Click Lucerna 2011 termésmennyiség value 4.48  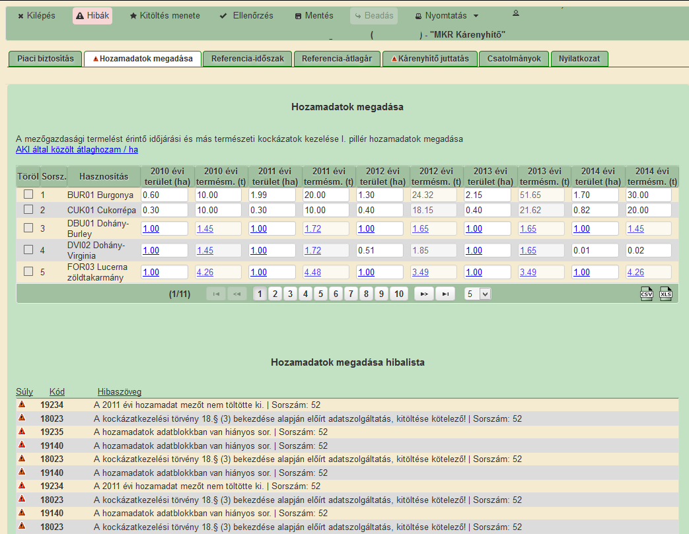(x=312, y=272)
